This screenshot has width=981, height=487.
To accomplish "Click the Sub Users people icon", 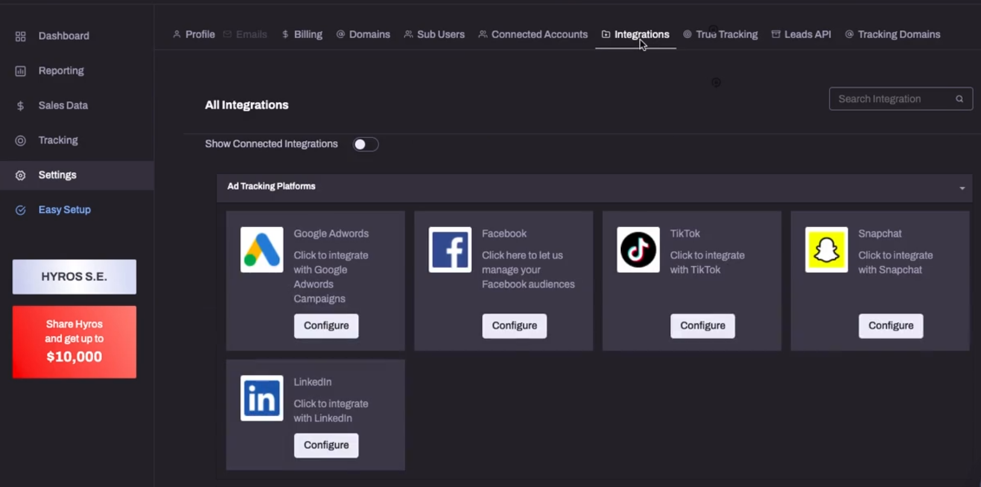I will coord(408,34).
